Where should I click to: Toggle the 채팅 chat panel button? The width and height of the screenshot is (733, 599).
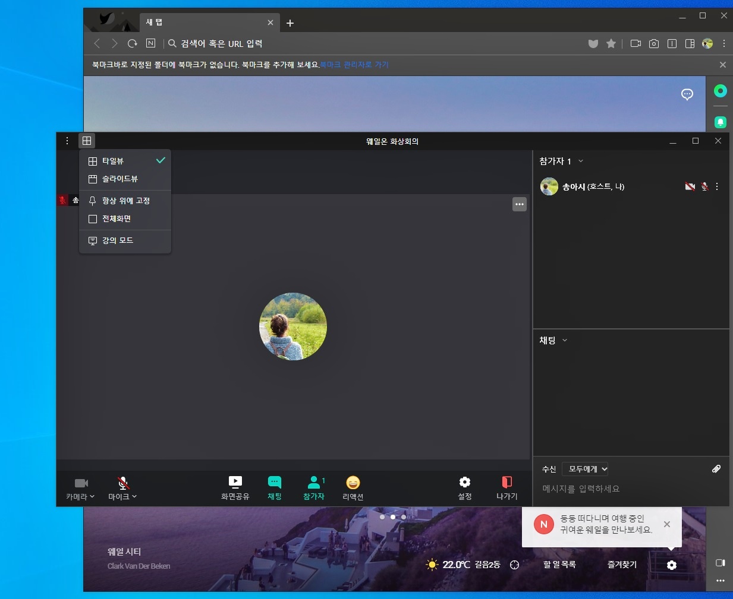tap(275, 488)
